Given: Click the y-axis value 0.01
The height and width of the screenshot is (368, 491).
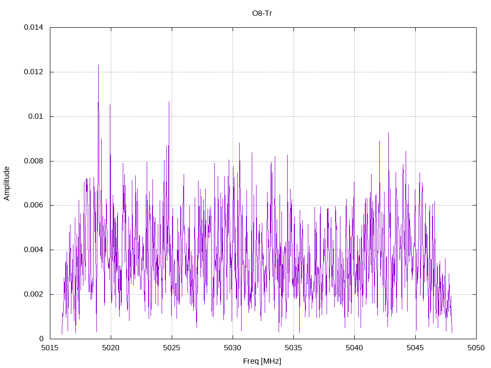Looking at the screenshot, I should [35, 116].
